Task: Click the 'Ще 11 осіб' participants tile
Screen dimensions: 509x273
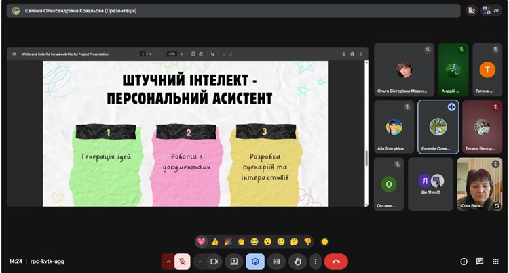Action: tap(430, 184)
